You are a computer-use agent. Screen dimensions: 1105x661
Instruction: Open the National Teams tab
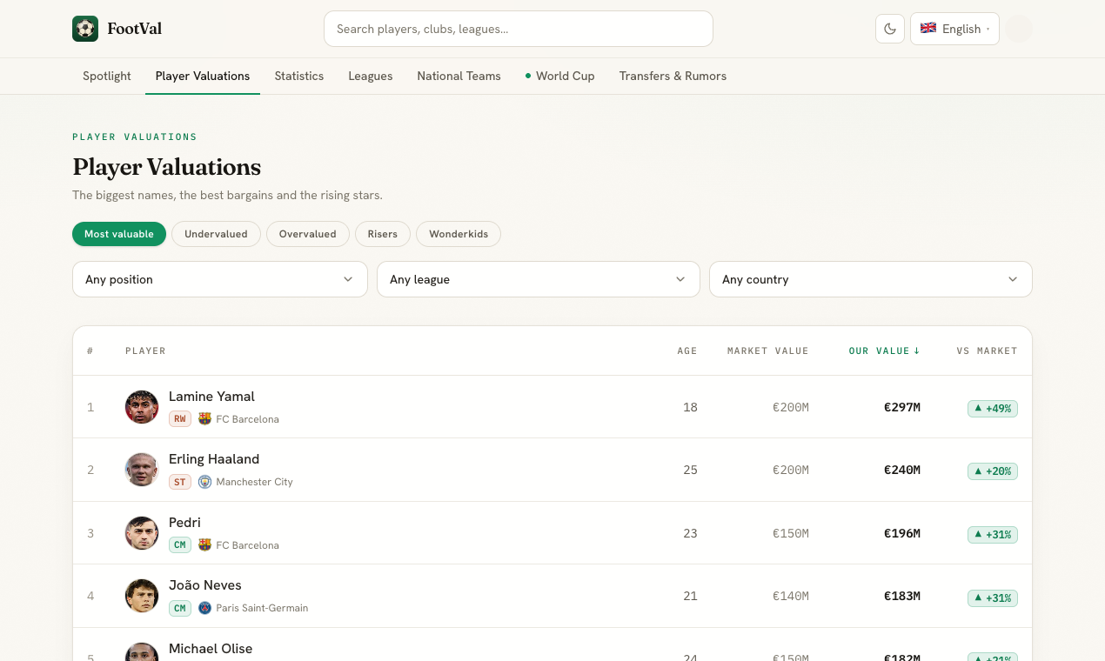pyautogui.click(x=459, y=76)
